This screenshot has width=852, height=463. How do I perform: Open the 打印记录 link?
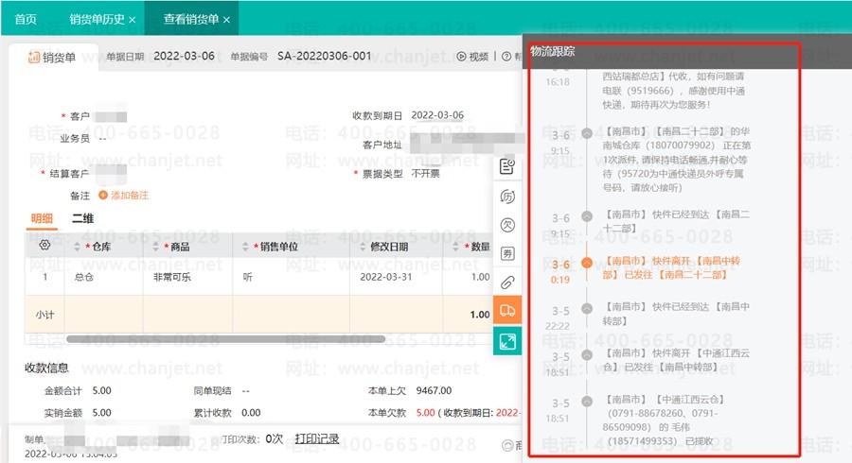[x=317, y=438]
